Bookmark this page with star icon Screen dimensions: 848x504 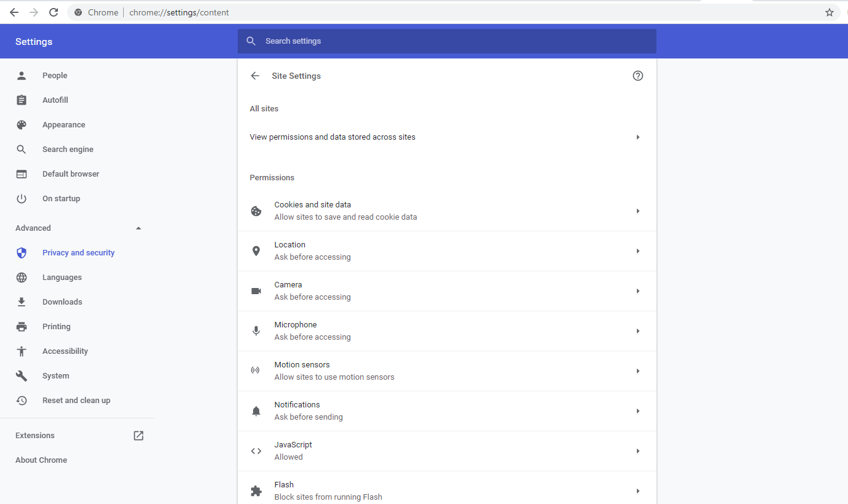pyautogui.click(x=830, y=12)
